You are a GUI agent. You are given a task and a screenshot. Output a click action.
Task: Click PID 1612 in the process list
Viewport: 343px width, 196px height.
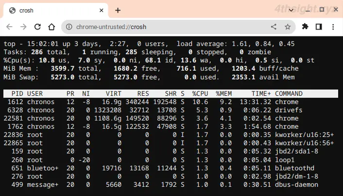(16, 102)
